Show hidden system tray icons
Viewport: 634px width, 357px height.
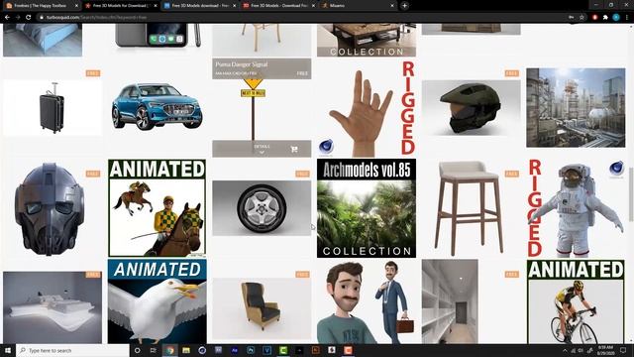(x=565, y=350)
